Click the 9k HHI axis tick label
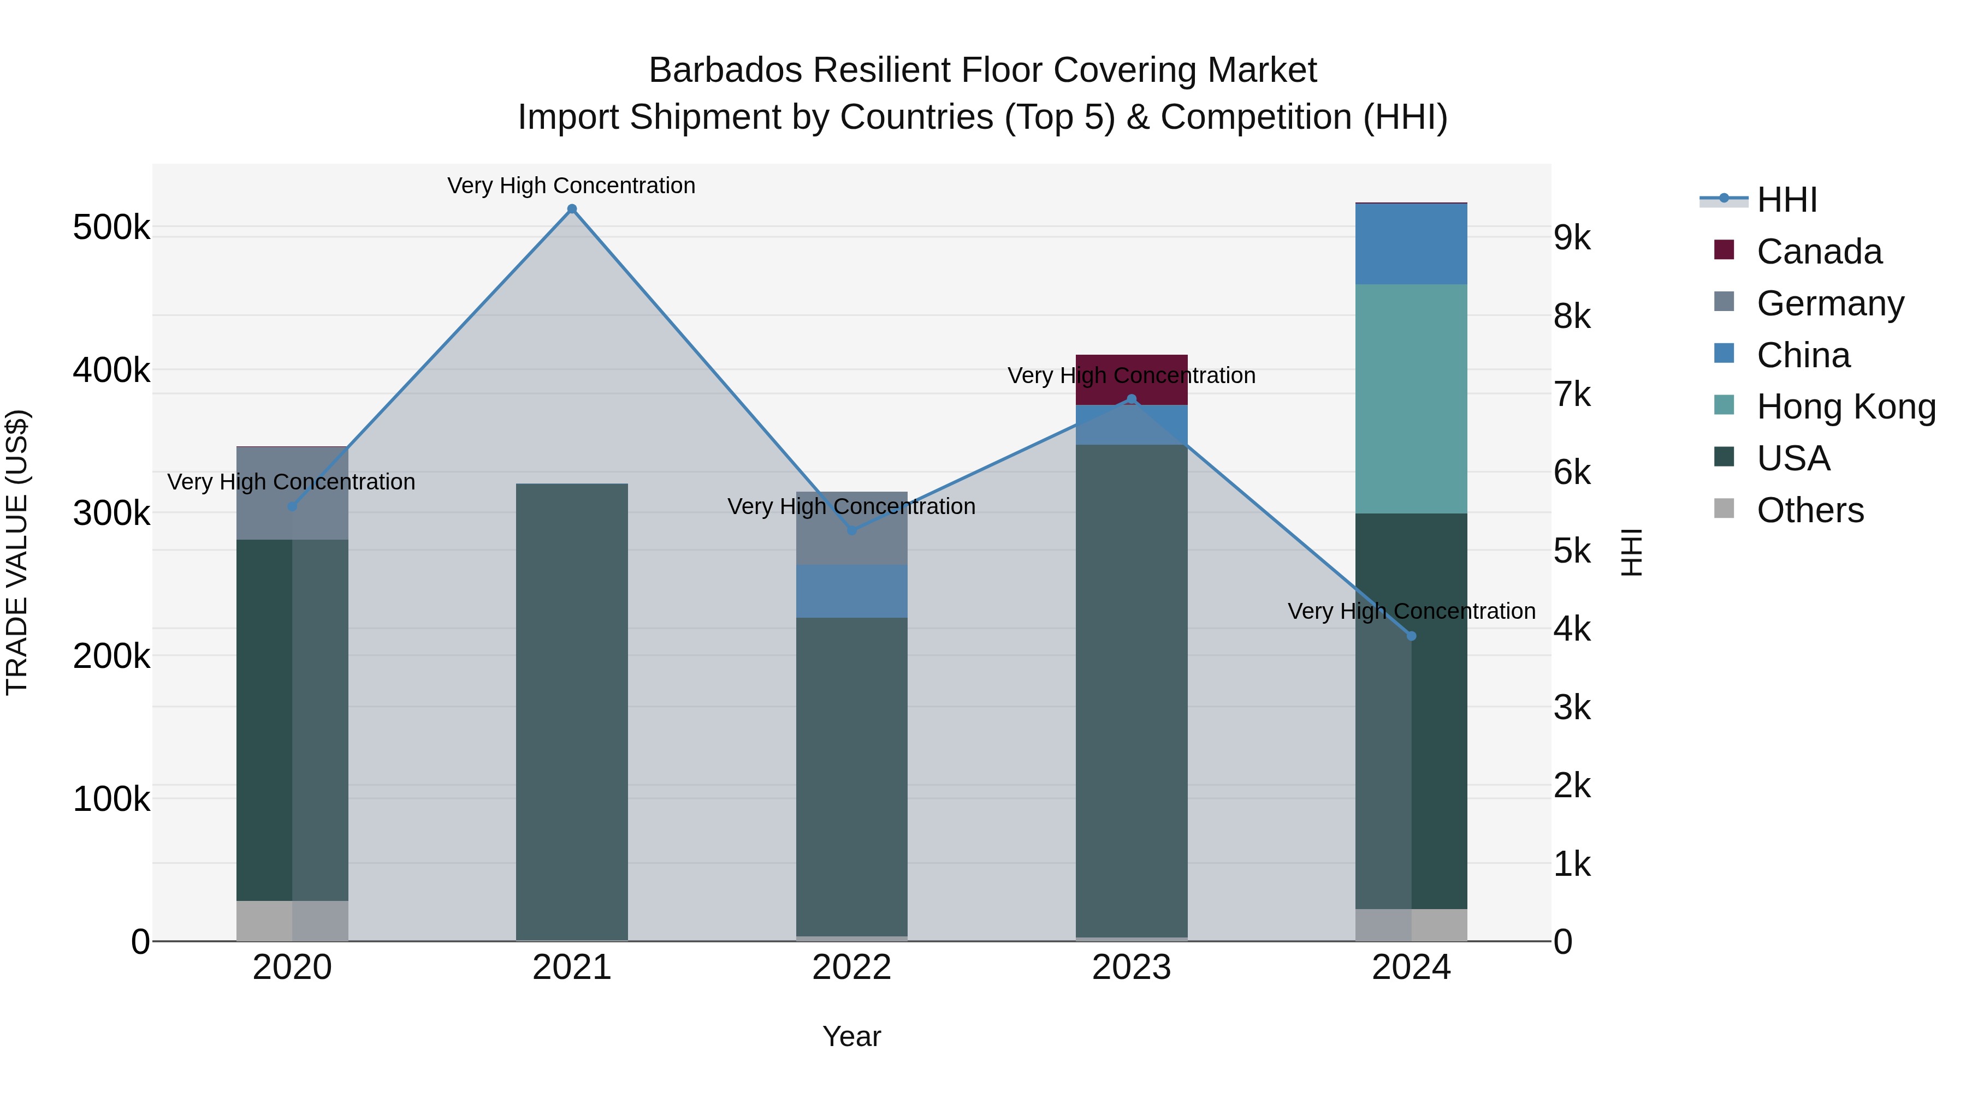Screen dimensions: 1966x1105 [x=1572, y=238]
